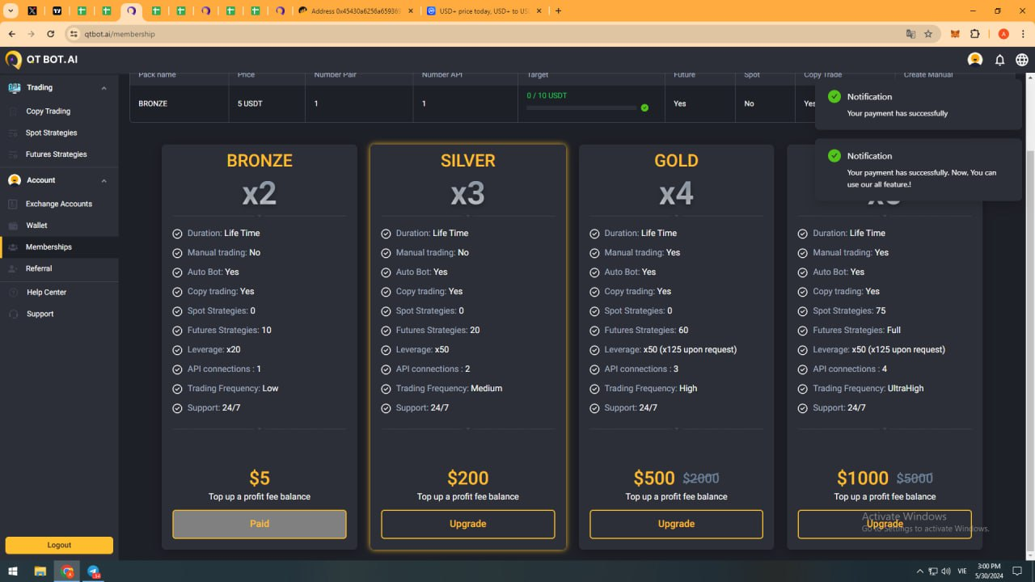The width and height of the screenshot is (1035, 582).
Task: Click the Spot Strategies sidebar icon
Action: 13,133
